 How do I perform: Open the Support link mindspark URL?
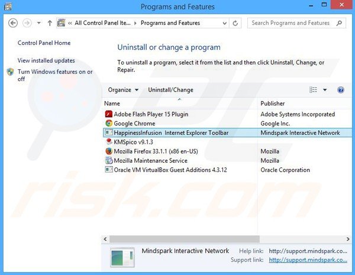308,260
